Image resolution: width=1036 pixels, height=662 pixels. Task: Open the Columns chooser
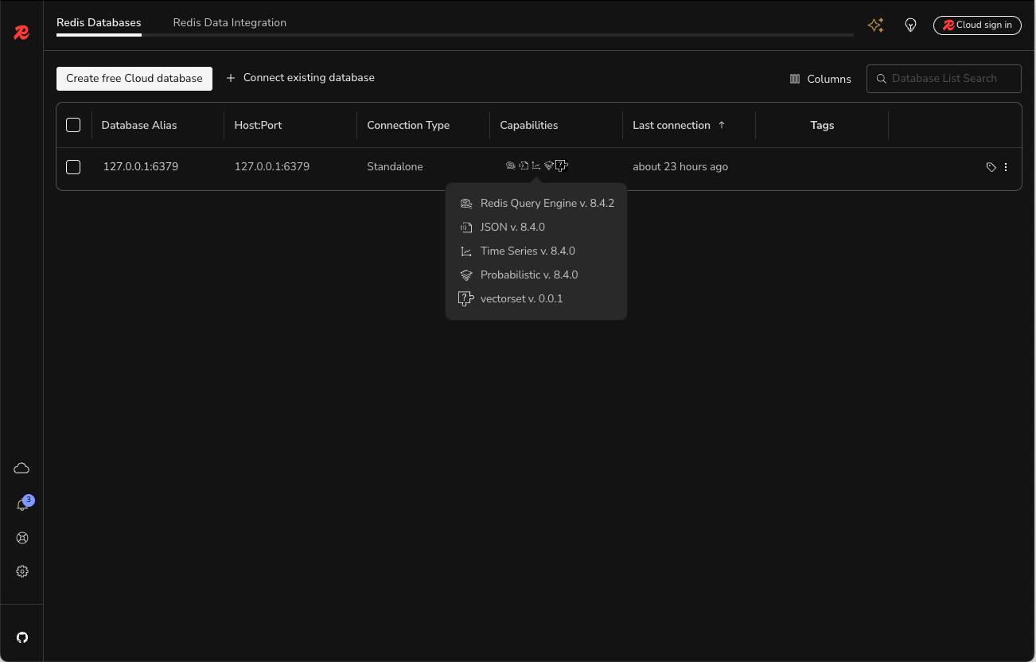820,79
